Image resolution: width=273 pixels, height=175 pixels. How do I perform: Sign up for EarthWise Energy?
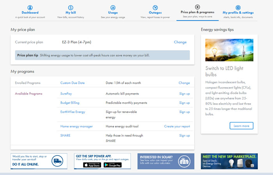click(x=184, y=112)
